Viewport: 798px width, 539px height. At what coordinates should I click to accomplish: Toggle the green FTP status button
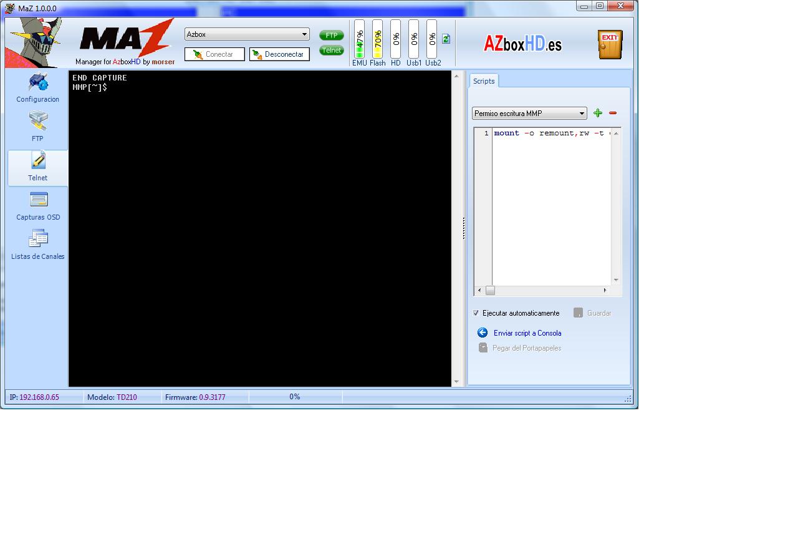[332, 36]
